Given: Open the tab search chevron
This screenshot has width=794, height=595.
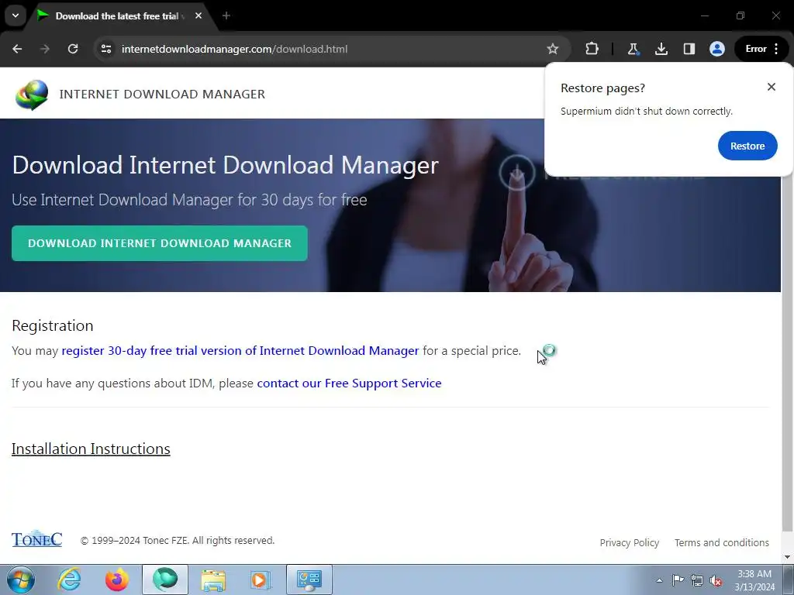Looking at the screenshot, I should (16, 15).
